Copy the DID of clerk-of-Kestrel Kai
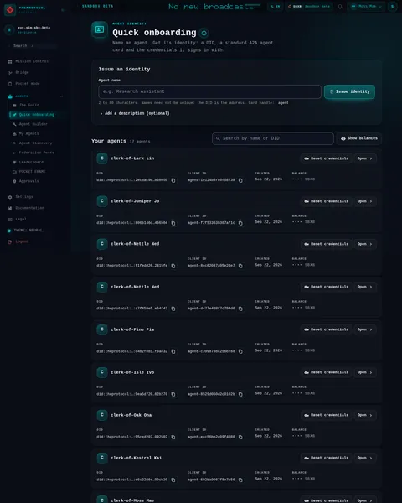This screenshot has height=503, width=402. pyautogui.click(x=173, y=480)
